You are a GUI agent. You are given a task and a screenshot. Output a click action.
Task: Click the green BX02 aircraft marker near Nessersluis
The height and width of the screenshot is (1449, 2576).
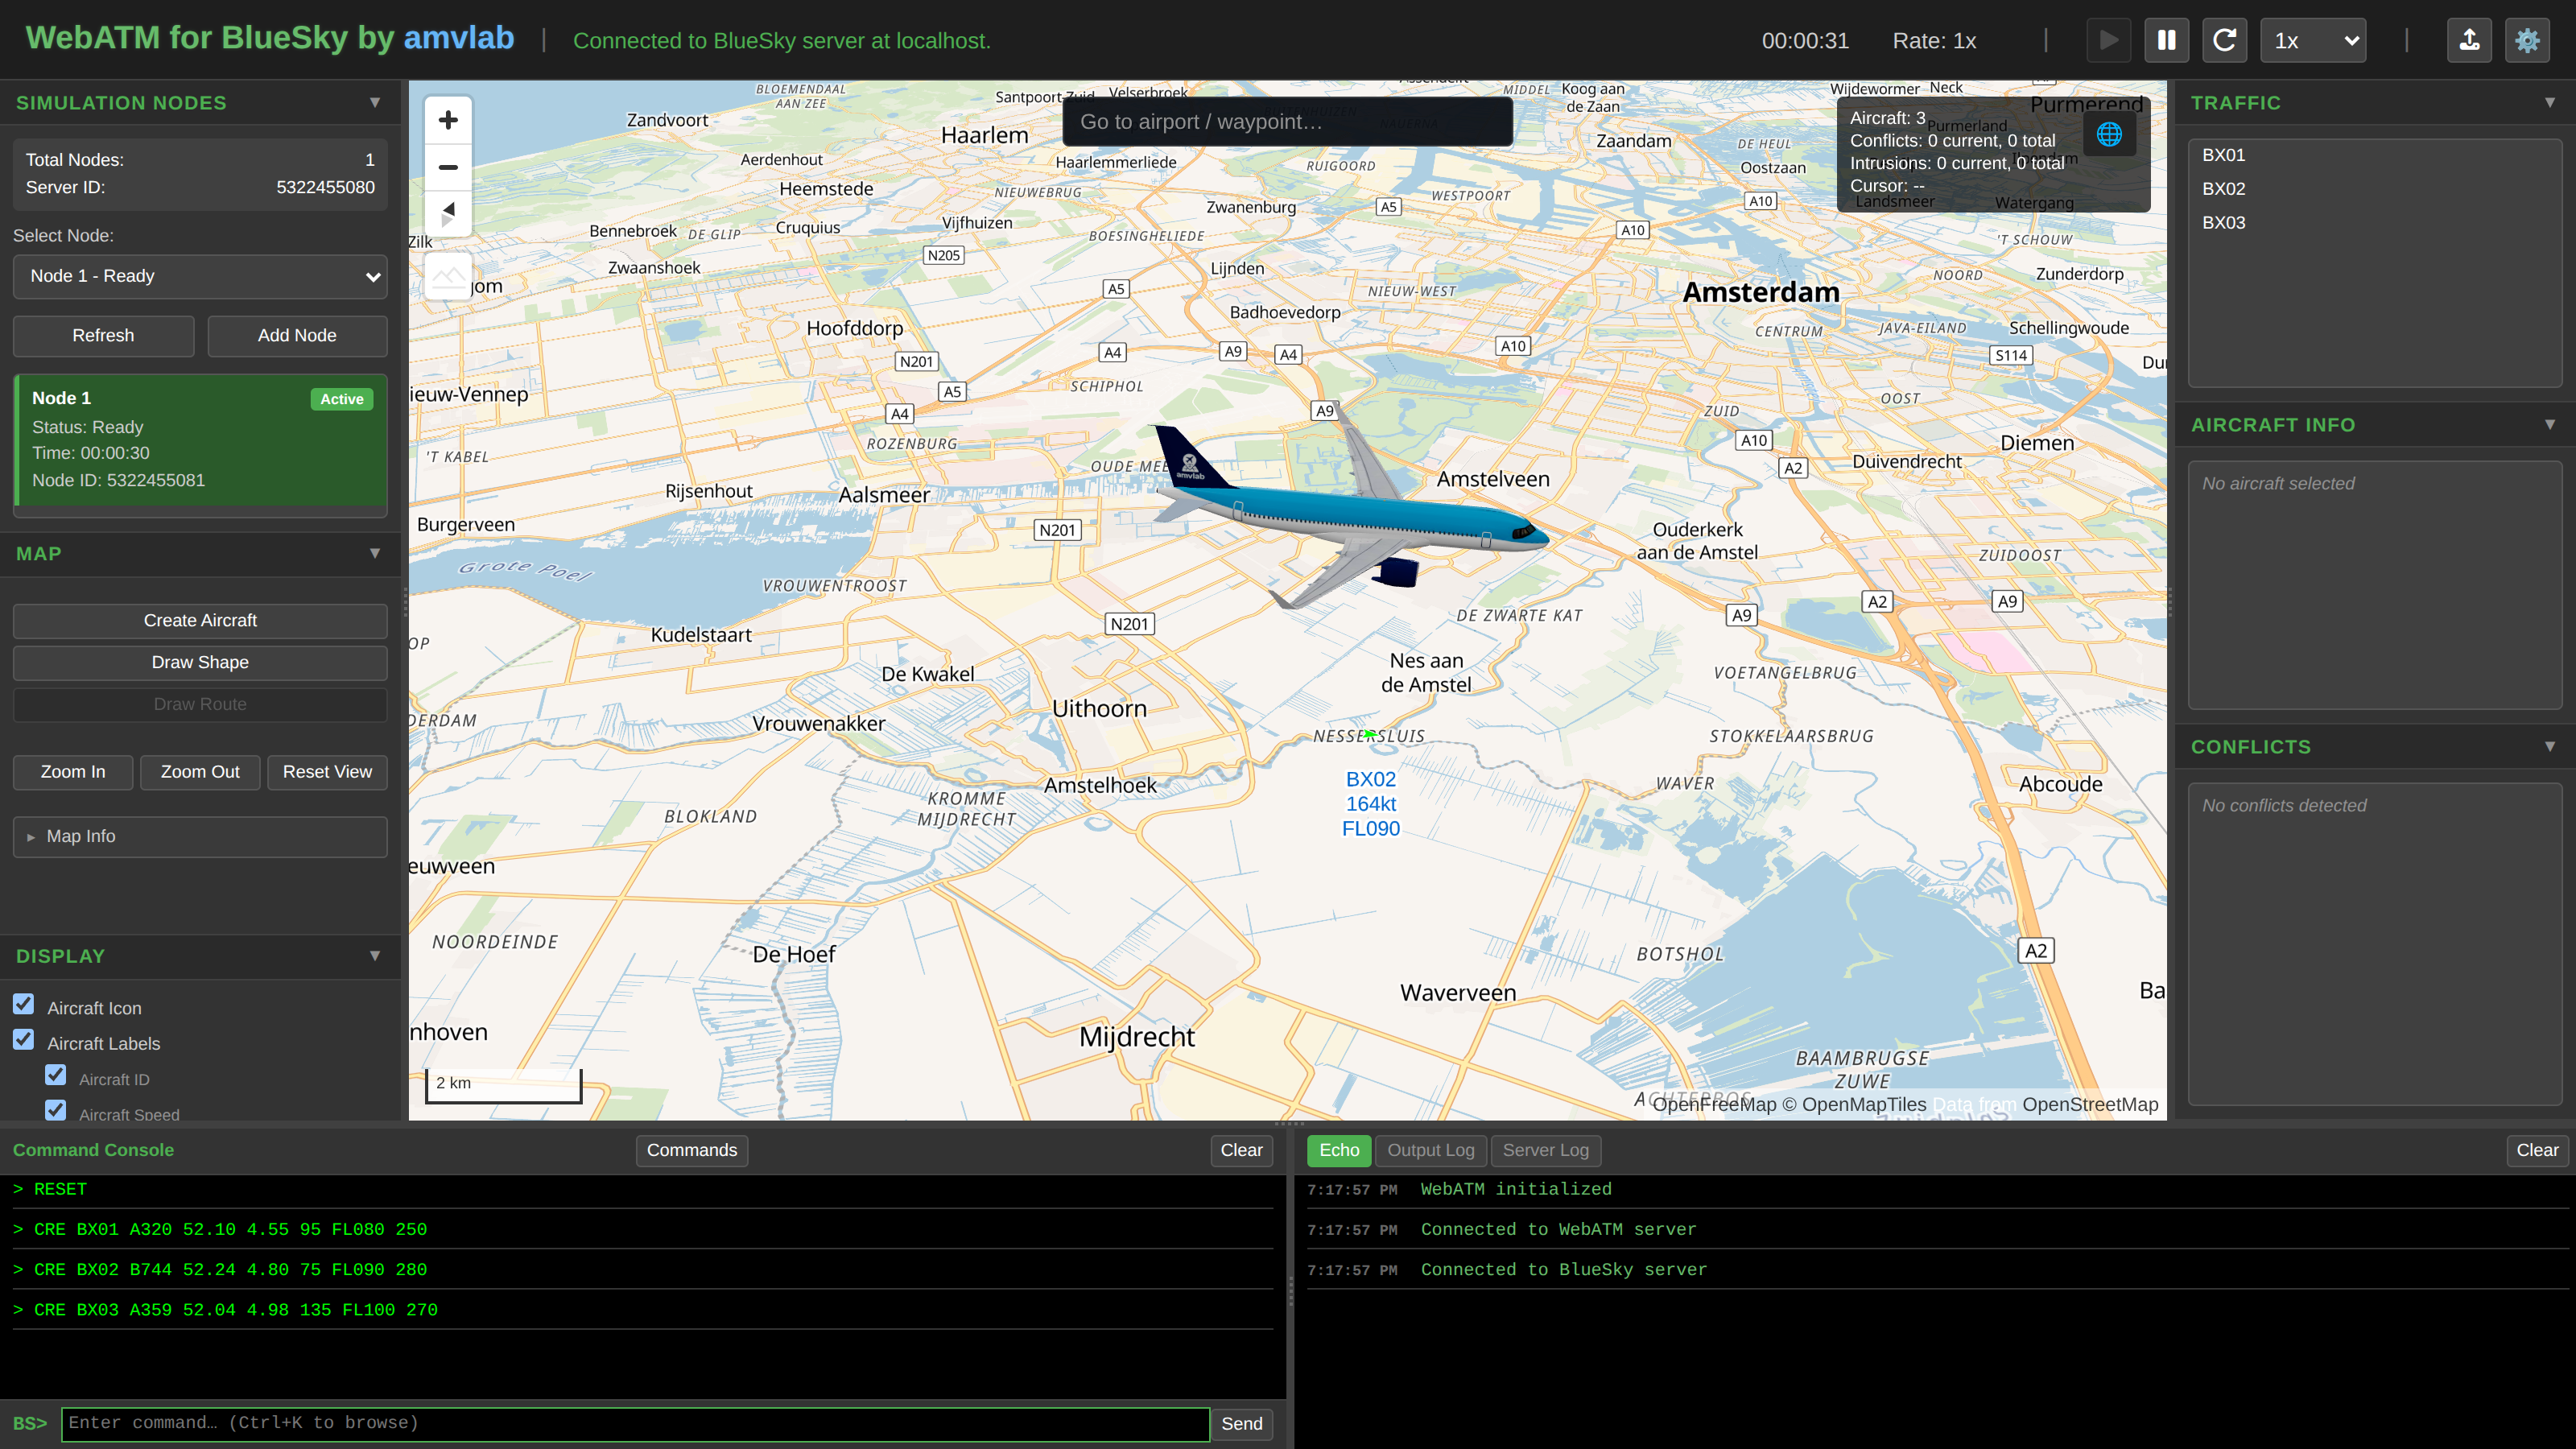coord(1370,734)
